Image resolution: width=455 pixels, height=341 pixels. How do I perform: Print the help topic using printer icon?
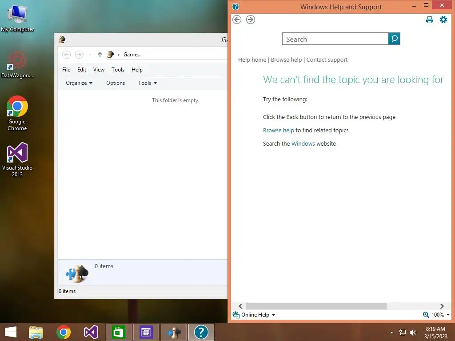(430, 20)
